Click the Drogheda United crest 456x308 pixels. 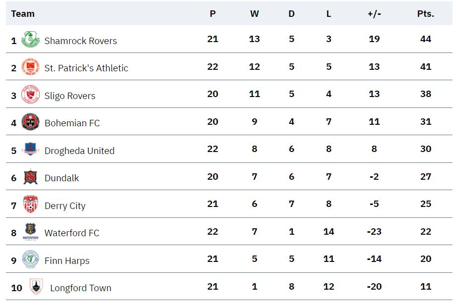(31, 149)
